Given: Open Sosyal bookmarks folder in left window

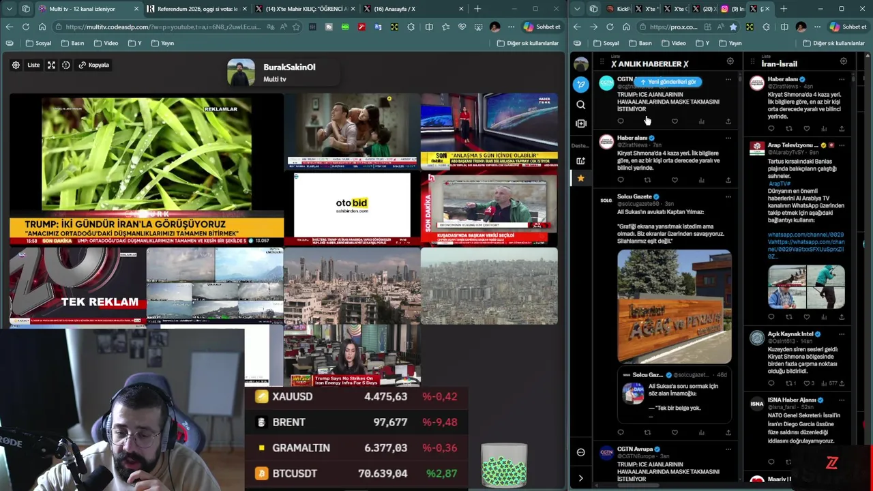Looking at the screenshot, I should 39,43.
